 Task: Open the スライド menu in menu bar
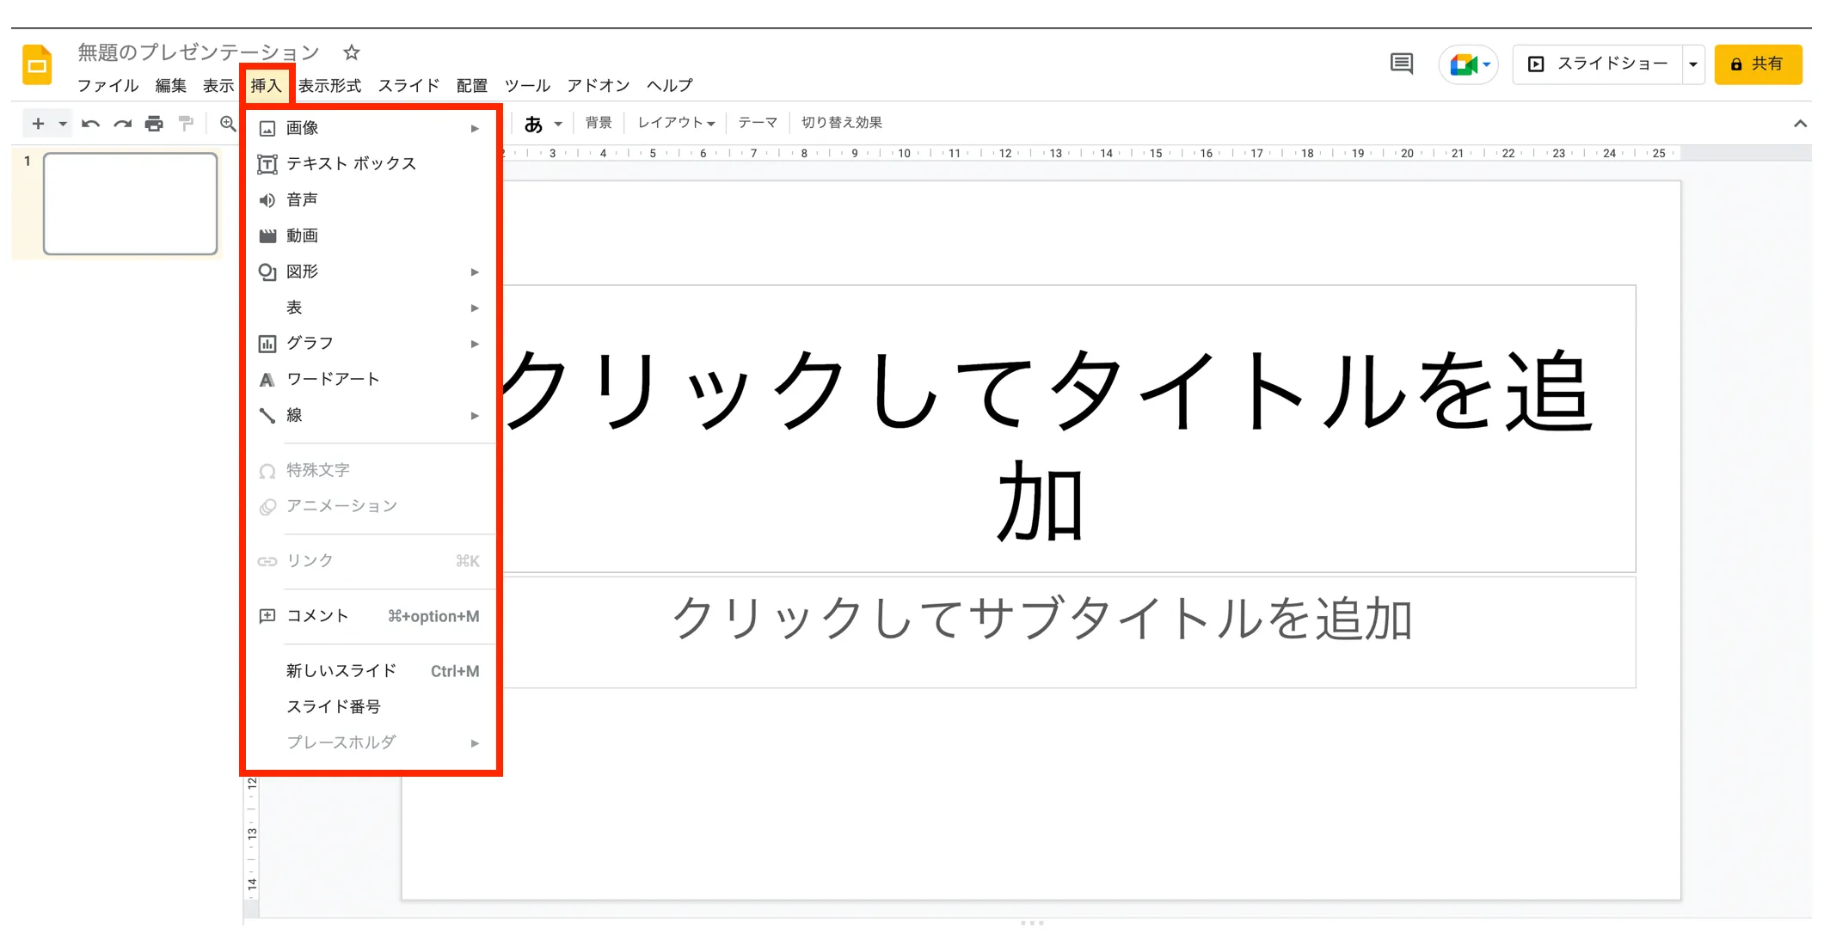coord(408,85)
